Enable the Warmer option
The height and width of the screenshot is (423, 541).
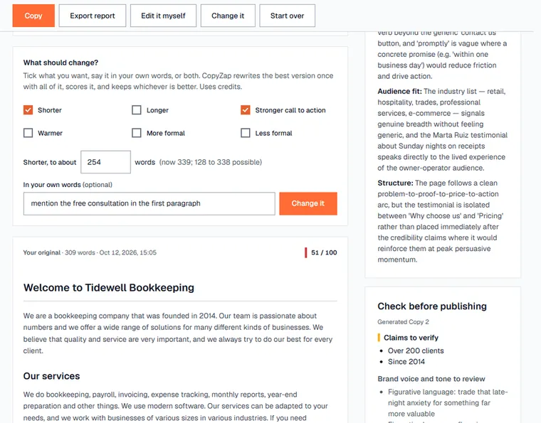click(x=28, y=133)
